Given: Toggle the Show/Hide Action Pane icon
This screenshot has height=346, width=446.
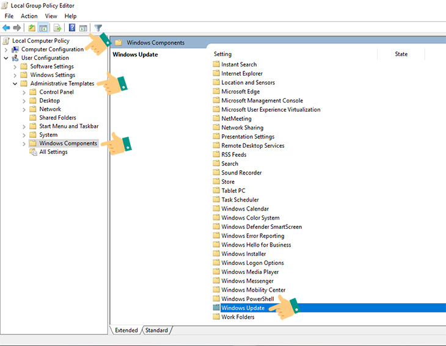Looking at the screenshot, I should coord(83,27).
